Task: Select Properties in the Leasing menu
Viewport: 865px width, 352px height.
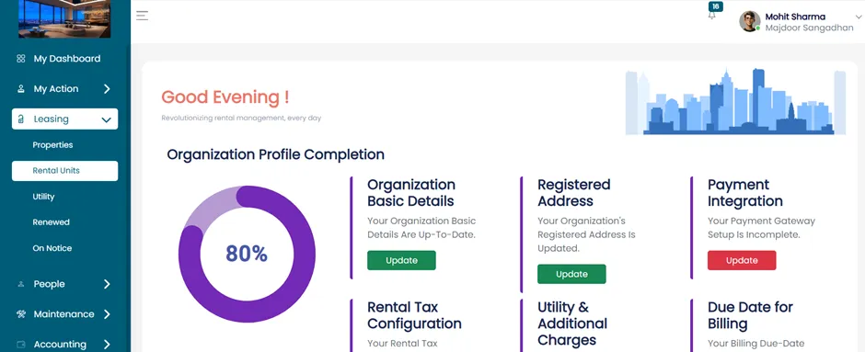Action: pyautogui.click(x=52, y=145)
